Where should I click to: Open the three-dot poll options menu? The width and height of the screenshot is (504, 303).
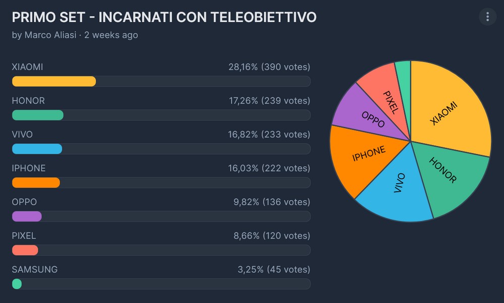click(x=487, y=17)
